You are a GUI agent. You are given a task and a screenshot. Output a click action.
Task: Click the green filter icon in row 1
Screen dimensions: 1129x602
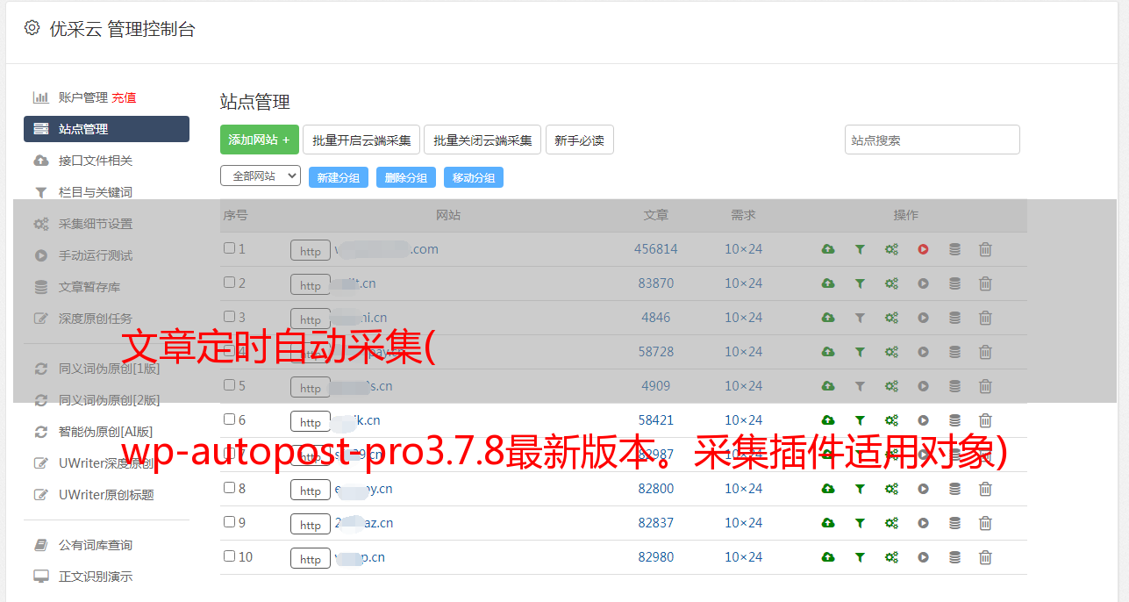click(x=860, y=249)
